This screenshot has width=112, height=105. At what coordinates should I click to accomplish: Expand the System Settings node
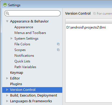click(x=11, y=39)
